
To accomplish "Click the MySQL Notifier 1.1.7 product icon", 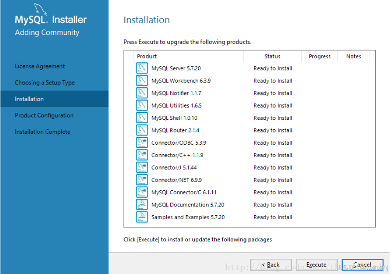I will point(142,93).
